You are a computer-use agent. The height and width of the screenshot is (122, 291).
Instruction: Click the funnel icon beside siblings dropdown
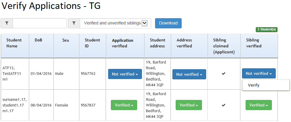(x=74, y=23)
